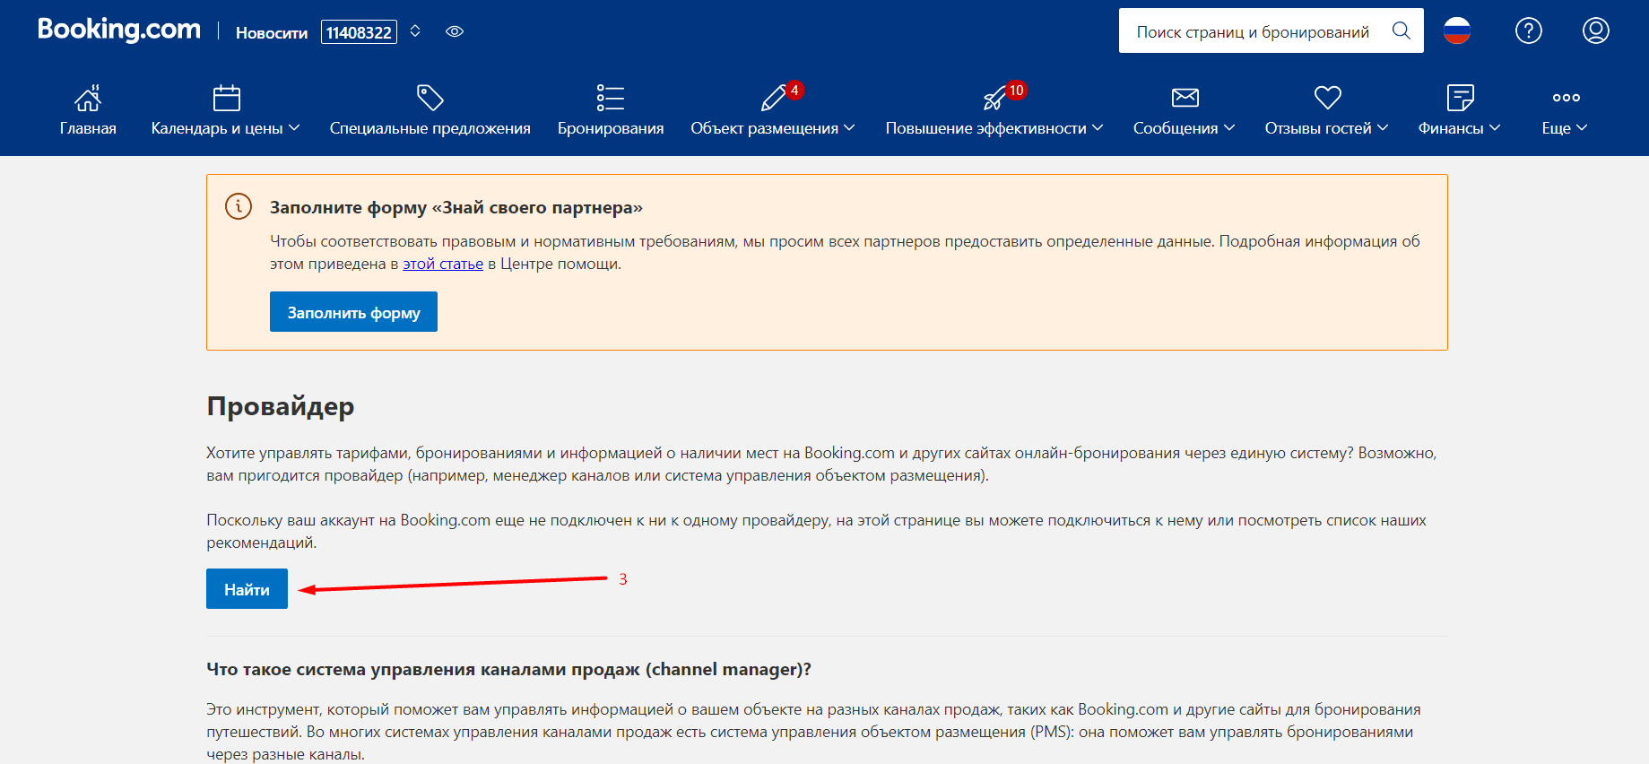Click the calendar icon above Календарь и цены
This screenshot has height=764, width=1649.
tap(227, 98)
